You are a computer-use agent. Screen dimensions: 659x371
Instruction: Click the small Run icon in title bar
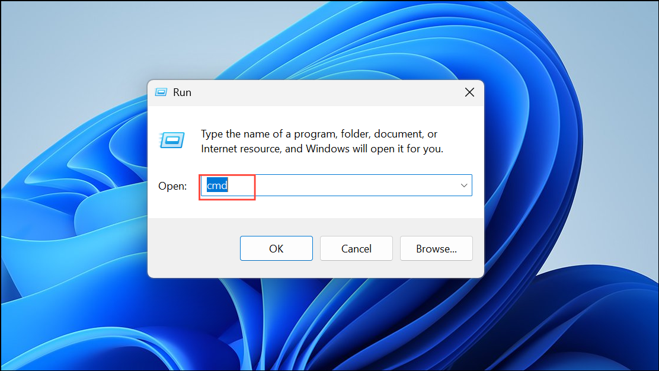coord(161,92)
